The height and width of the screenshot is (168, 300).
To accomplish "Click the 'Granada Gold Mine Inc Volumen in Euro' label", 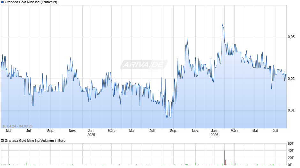I will [x=35, y=141].
